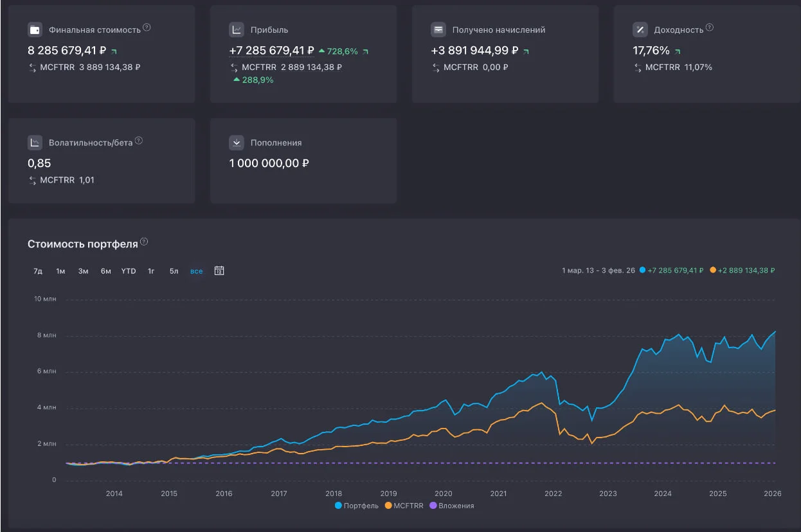801x532 pixels.
Task: Toggle Портфель series in chart legend
Action: (357, 506)
